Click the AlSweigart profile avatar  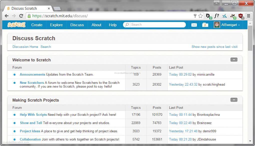tap(217, 25)
